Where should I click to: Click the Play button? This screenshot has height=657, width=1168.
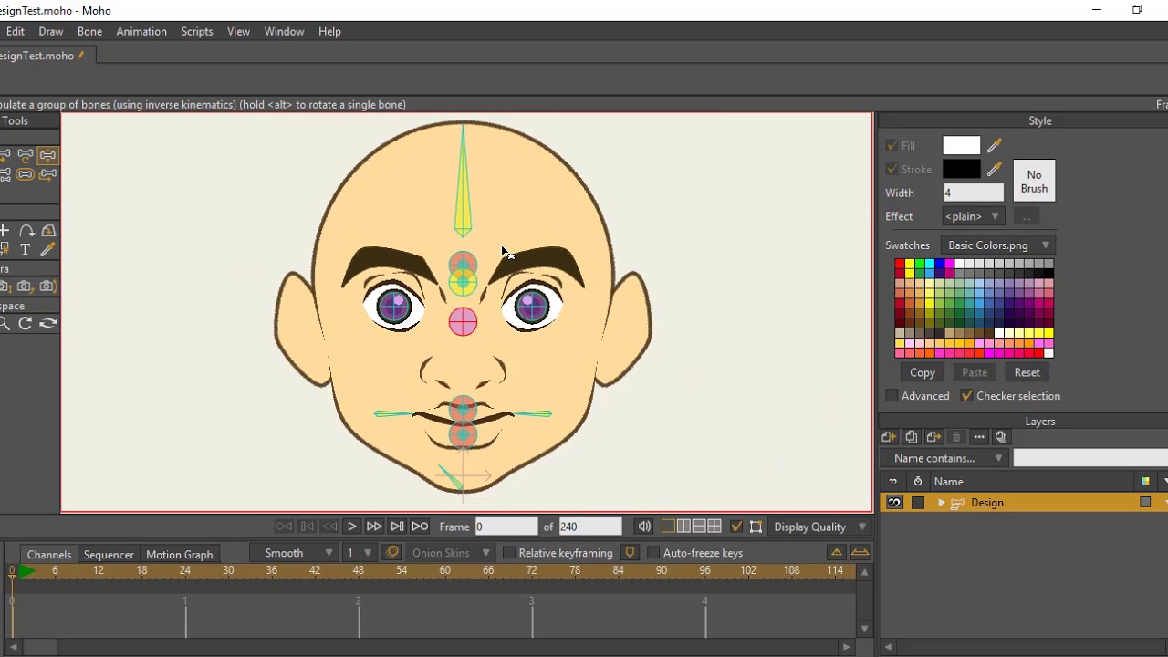(351, 527)
